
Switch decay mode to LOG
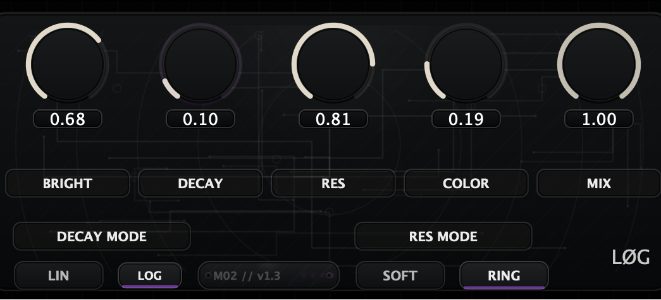point(150,275)
